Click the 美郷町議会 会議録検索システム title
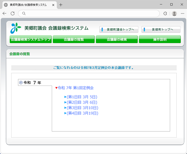 [x=56, y=28]
